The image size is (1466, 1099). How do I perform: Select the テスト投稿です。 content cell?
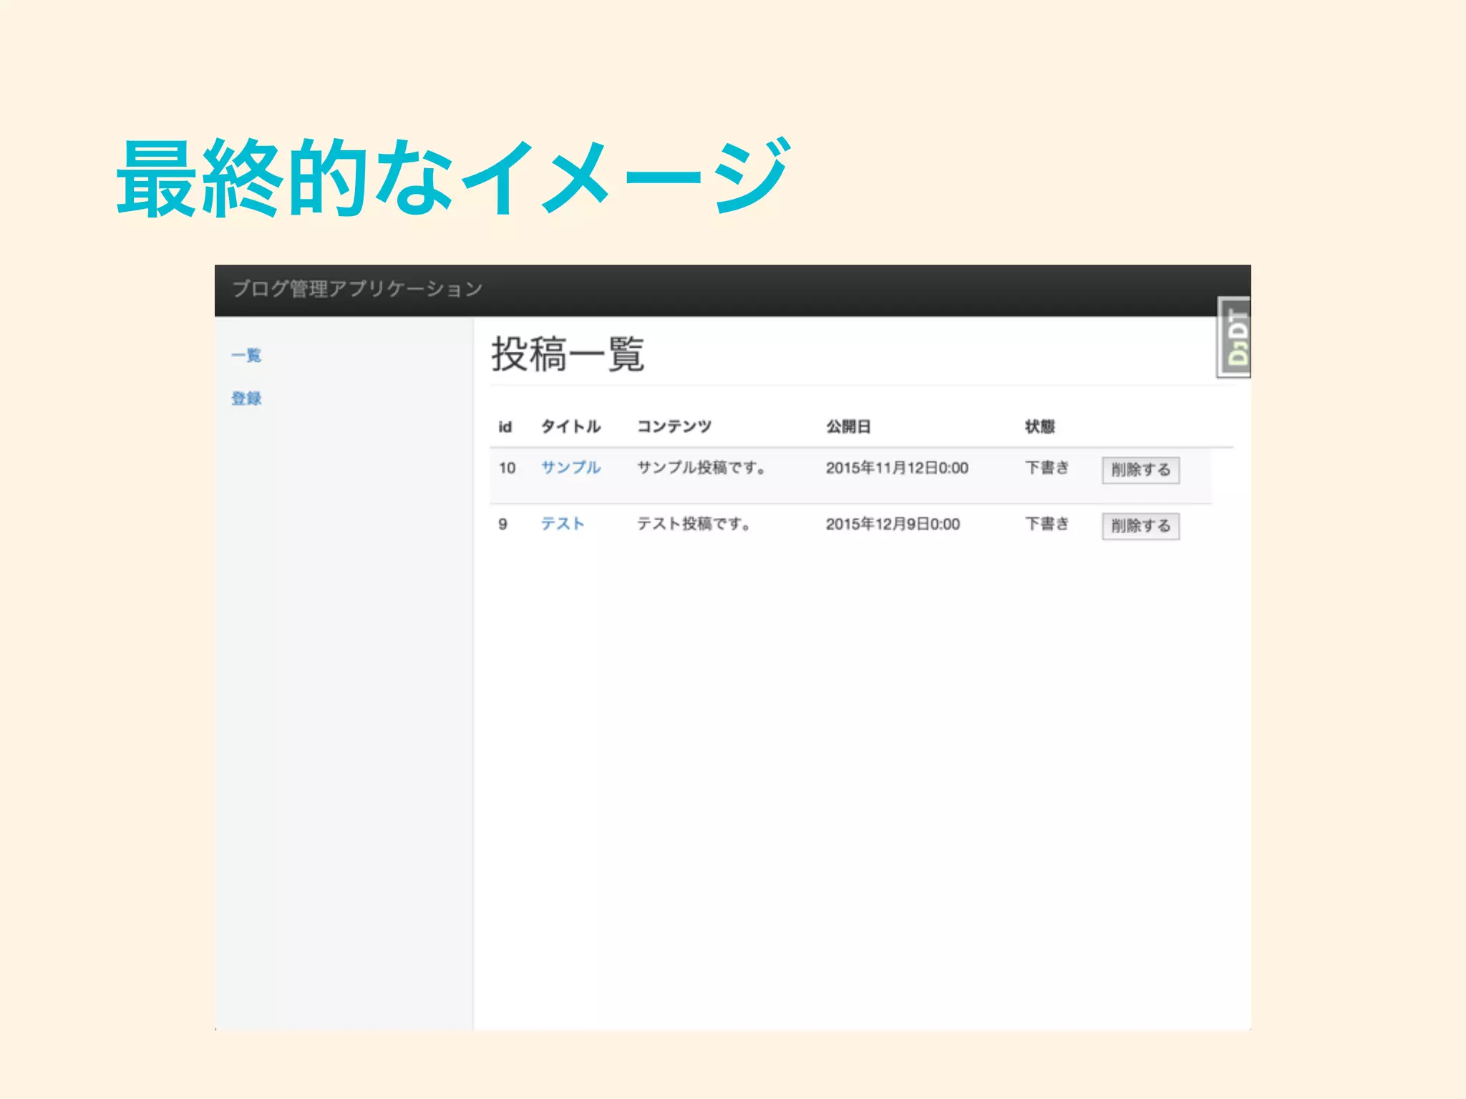694,524
